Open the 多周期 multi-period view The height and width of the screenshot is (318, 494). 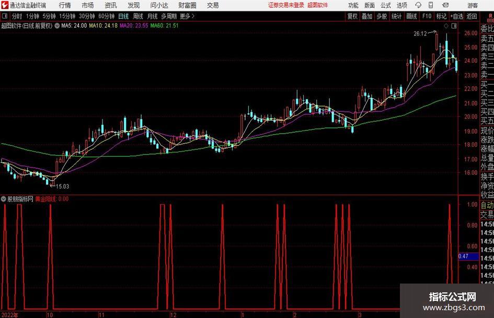click(169, 16)
